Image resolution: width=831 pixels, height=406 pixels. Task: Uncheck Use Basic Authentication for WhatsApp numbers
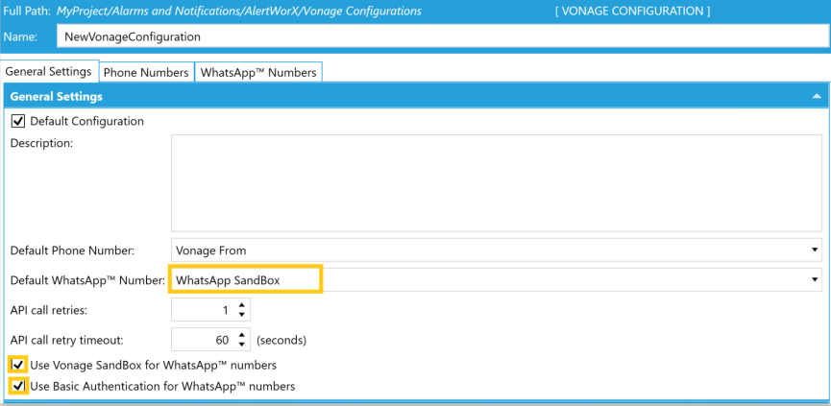(18, 387)
